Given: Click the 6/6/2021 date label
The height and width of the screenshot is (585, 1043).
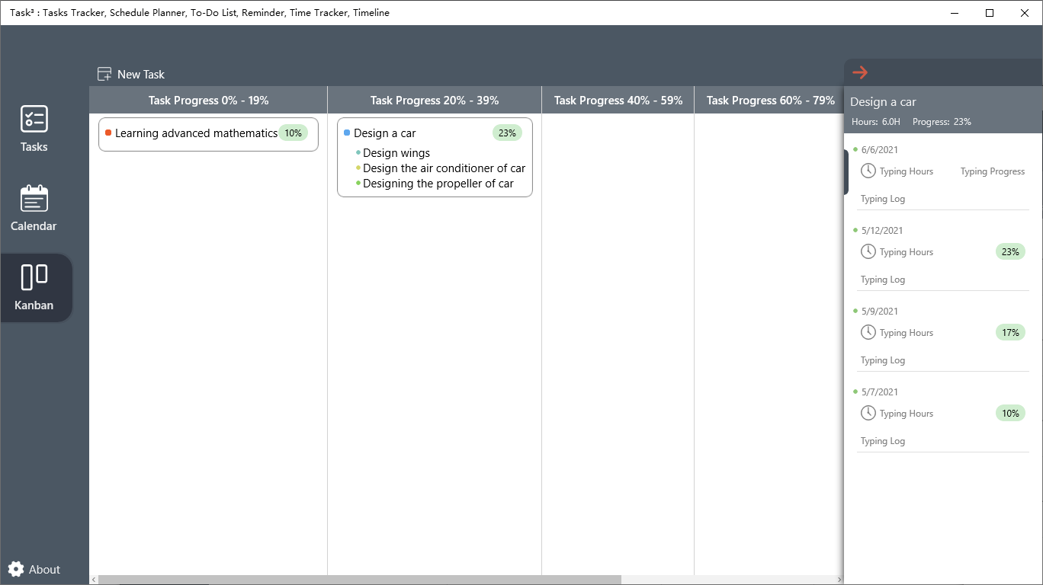Looking at the screenshot, I should 880,150.
